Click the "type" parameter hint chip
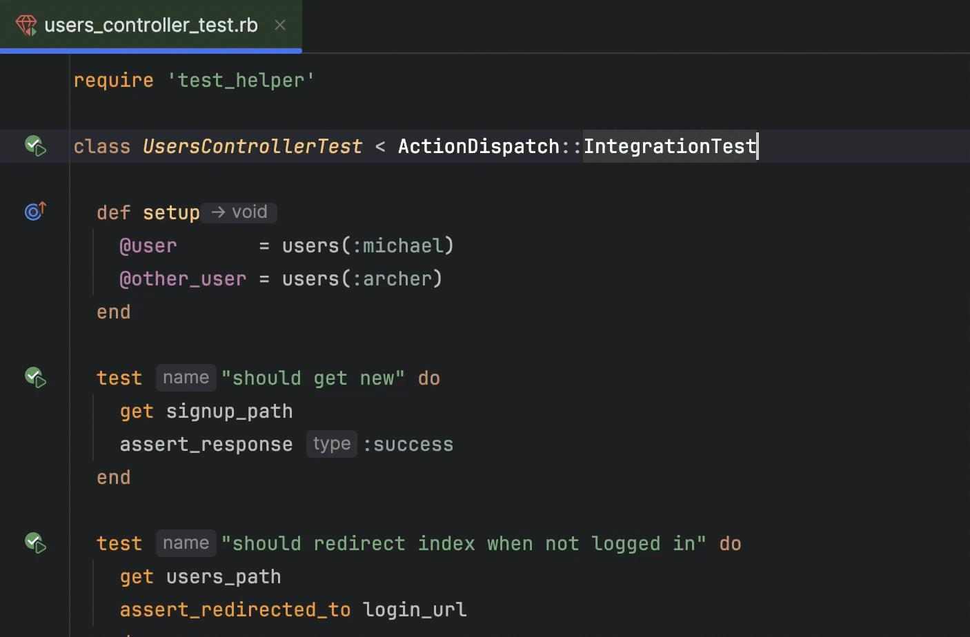This screenshot has width=970, height=637. (331, 443)
